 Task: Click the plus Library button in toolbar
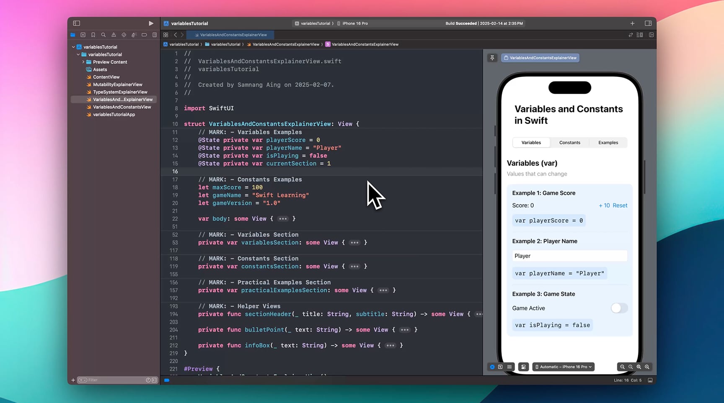[x=632, y=23]
